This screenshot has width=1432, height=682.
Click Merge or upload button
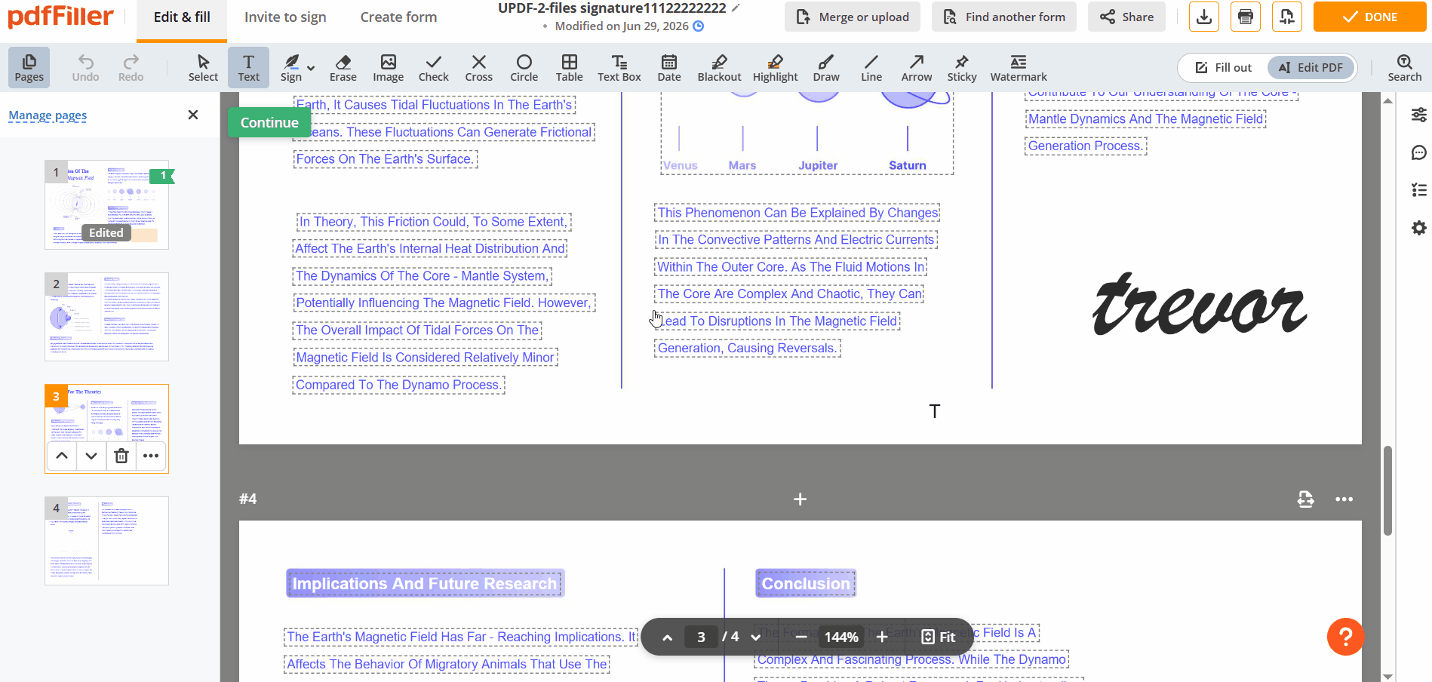tap(853, 17)
